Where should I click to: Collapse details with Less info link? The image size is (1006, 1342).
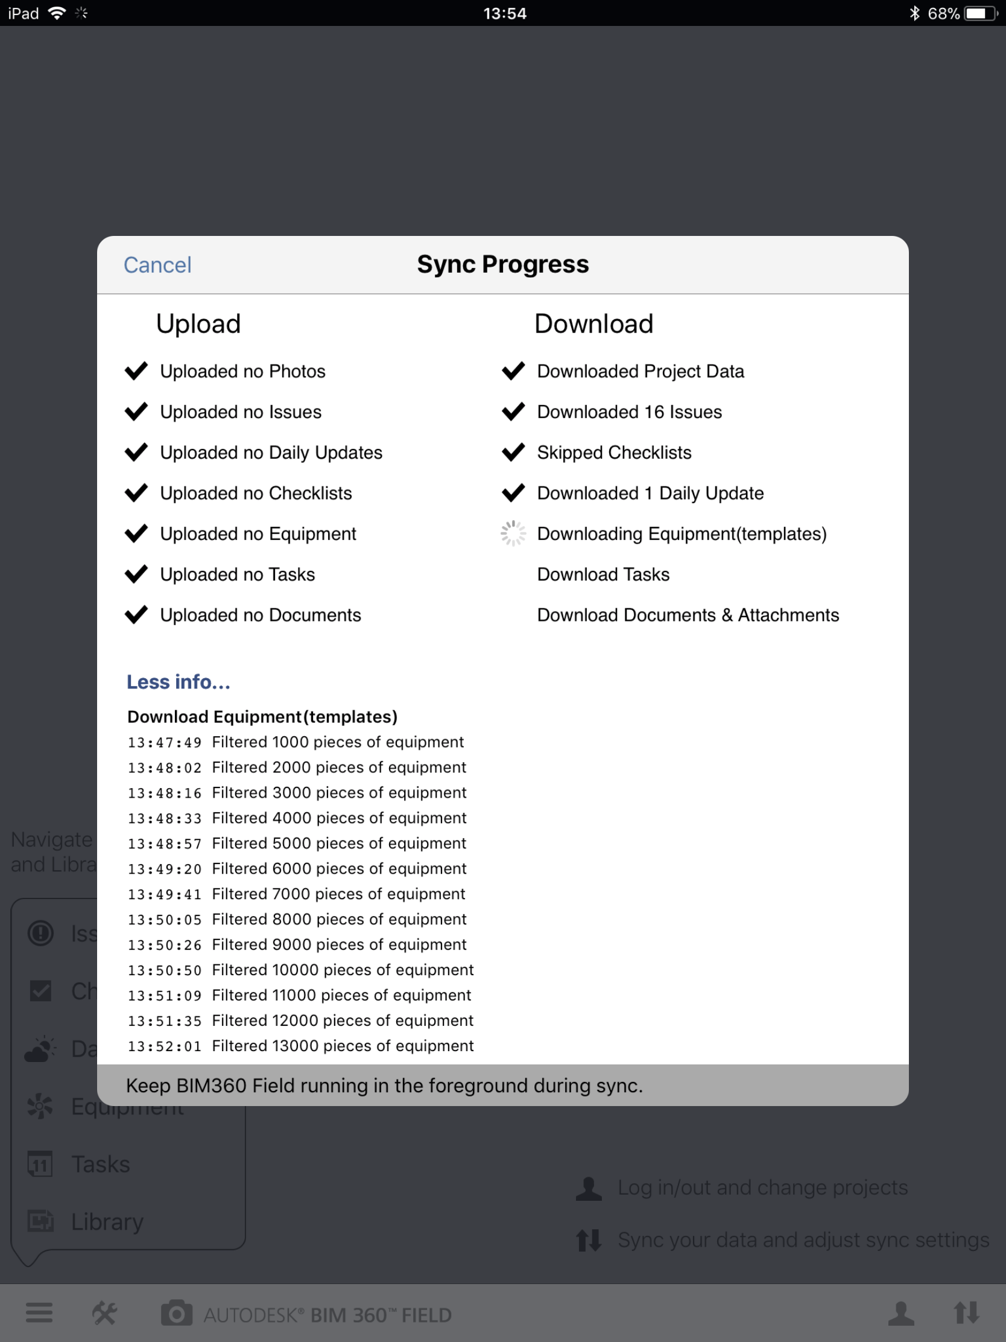tap(179, 682)
